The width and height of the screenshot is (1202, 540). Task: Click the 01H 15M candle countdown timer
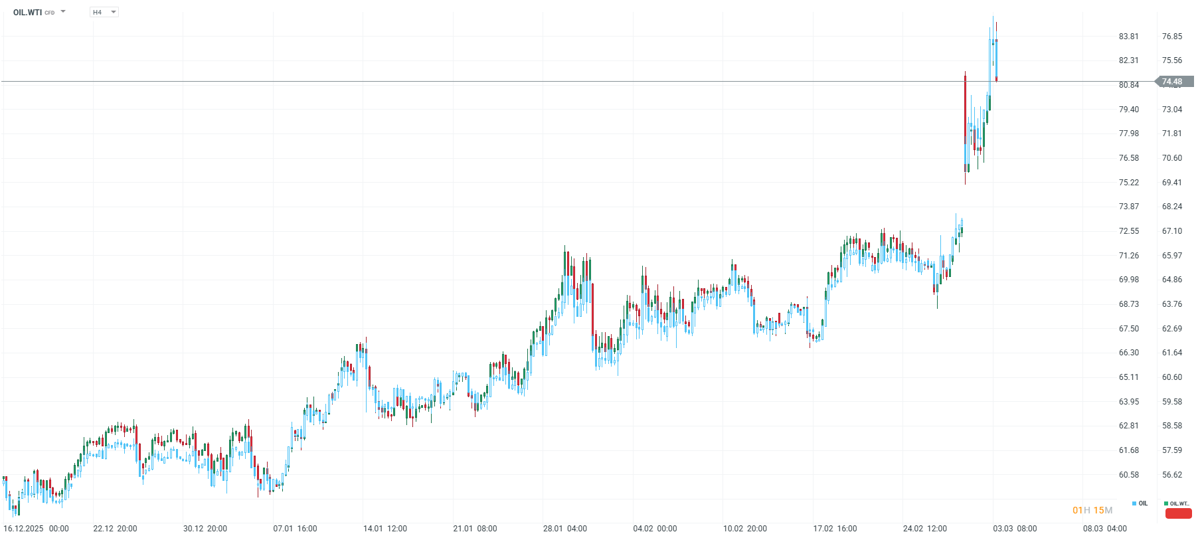[x=1092, y=510]
